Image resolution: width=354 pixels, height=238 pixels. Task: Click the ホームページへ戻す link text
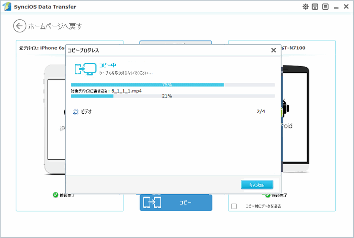(x=55, y=26)
